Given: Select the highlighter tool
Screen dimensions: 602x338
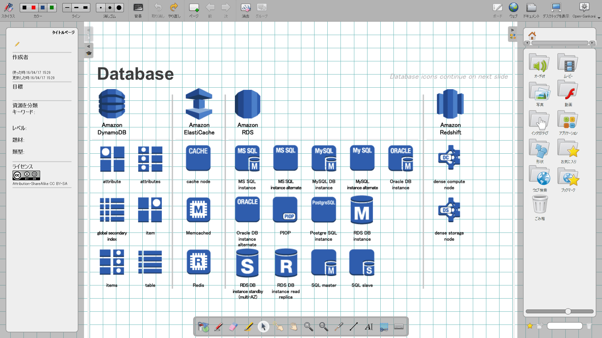Looking at the screenshot, I should tap(248, 327).
